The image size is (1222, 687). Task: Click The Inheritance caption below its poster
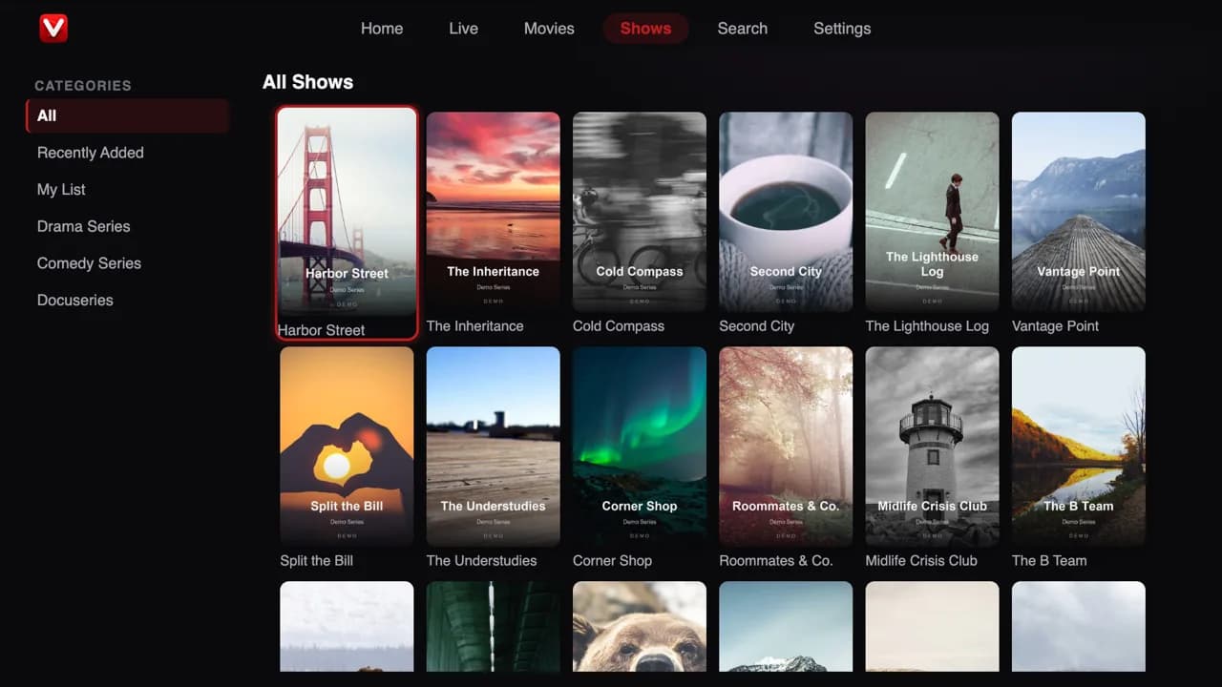click(x=475, y=326)
